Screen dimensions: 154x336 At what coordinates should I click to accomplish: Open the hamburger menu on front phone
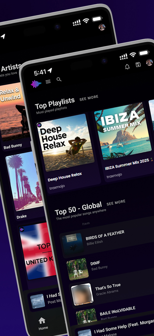point(48,81)
